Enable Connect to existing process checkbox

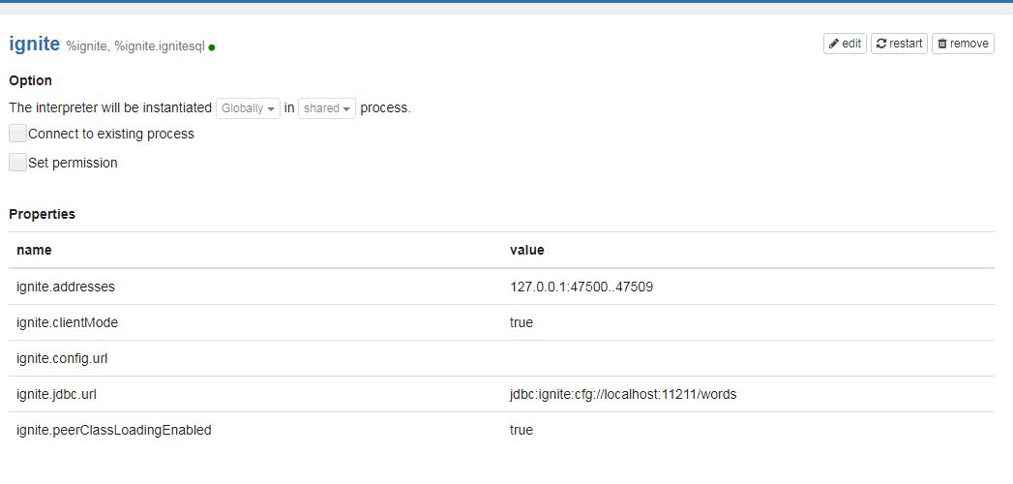(18, 134)
